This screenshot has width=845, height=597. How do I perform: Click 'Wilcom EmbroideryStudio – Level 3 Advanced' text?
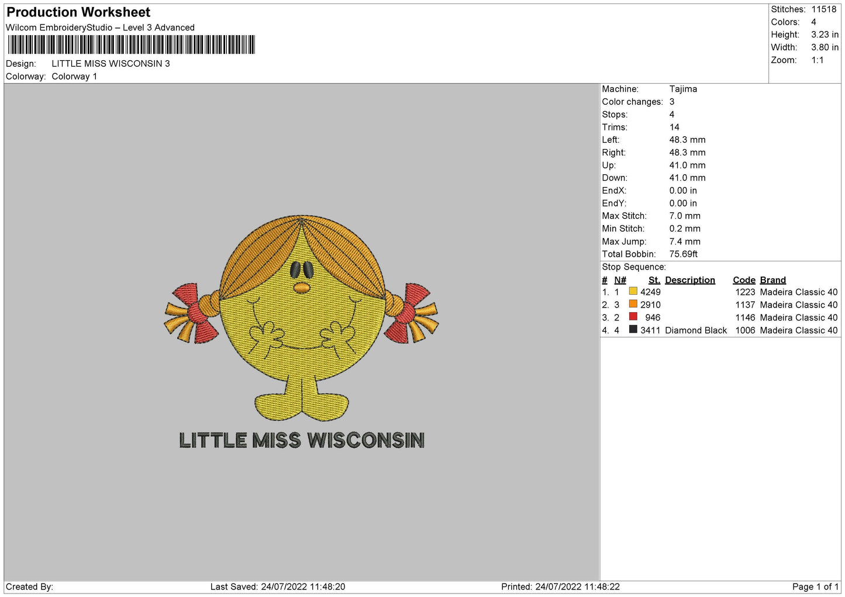[100, 27]
